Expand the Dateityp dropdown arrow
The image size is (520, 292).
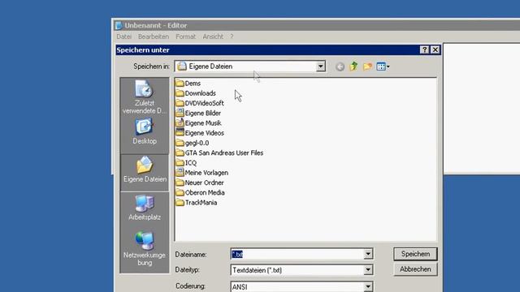click(368, 270)
